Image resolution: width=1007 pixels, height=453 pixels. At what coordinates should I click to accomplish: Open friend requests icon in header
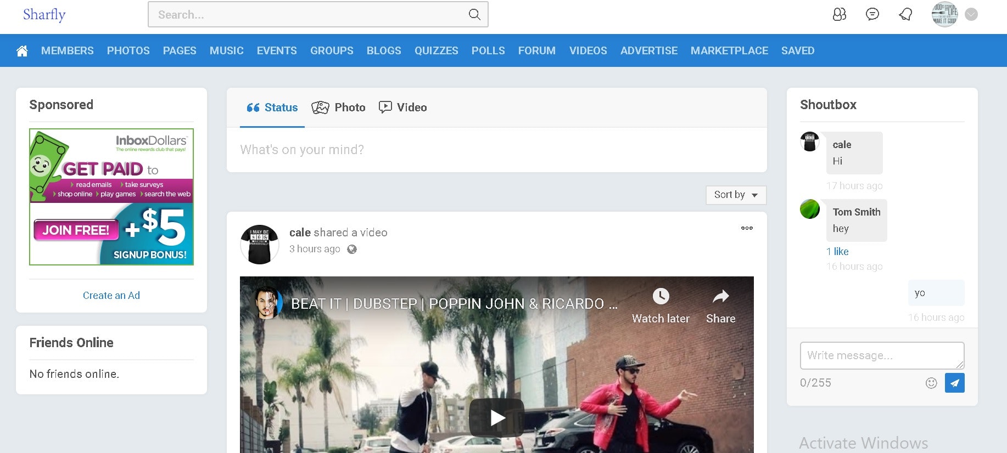840,14
